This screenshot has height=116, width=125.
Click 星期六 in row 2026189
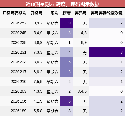click(x=52, y=111)
